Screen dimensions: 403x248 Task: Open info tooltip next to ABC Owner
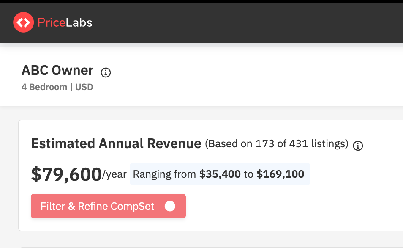click(106, 73)
